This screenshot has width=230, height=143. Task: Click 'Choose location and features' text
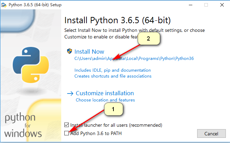pos(105,100)
